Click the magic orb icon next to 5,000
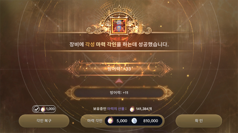The image size is (238, 133). [x=110, y=121]
